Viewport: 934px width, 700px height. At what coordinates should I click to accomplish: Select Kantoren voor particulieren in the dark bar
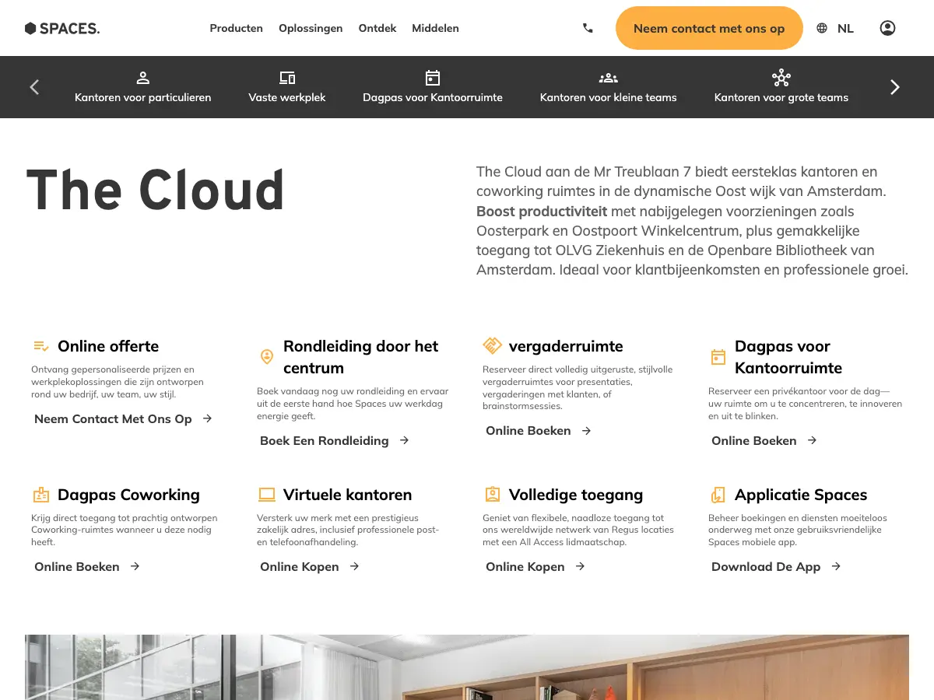click(x=143, y=87)
